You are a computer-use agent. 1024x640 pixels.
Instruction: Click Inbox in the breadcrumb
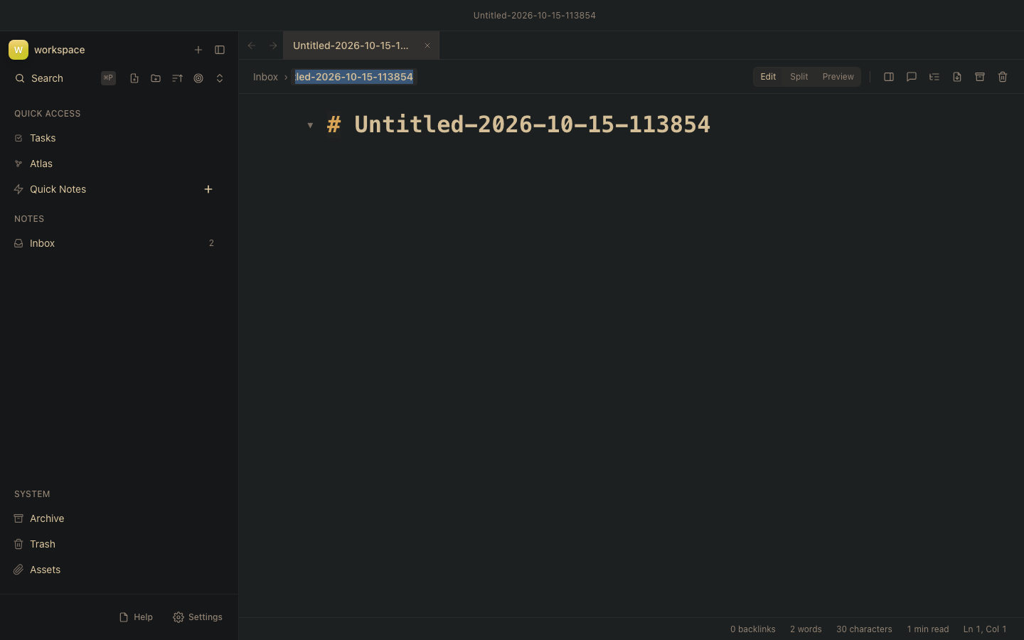[265, 77]
